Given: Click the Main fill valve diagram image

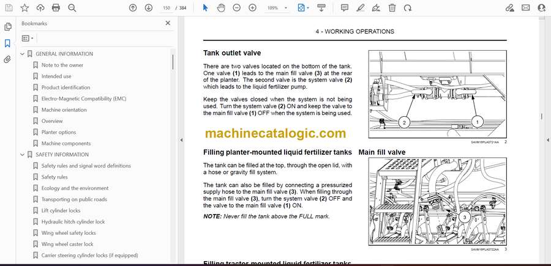Looking at the screenshot, I should pos(438,201).
